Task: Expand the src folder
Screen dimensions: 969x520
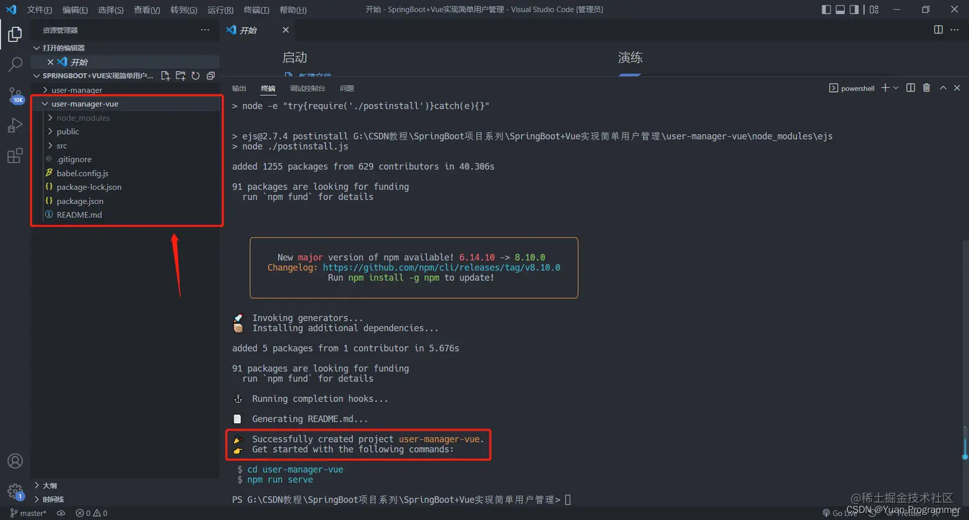Action: [125, 146]
